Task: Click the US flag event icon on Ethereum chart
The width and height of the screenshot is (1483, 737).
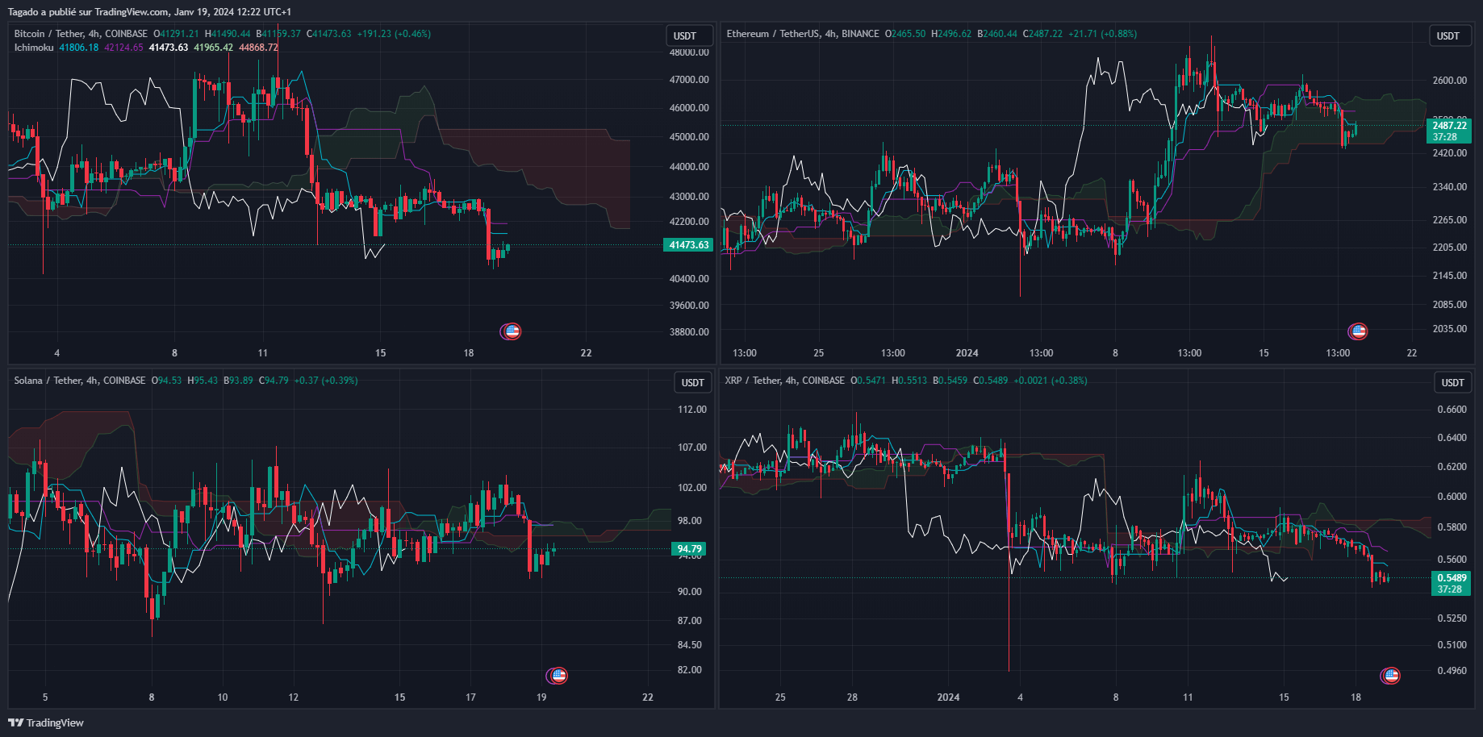Action: (1360, 331)
